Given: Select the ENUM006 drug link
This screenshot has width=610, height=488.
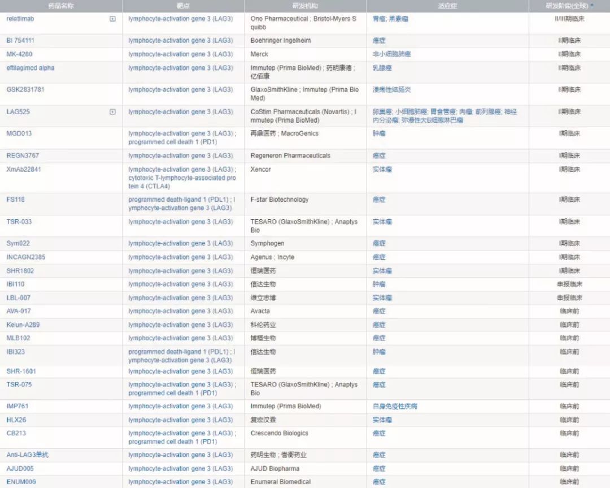Looking at the screenshot, I should pyautogui.click(x=20, y=482).
